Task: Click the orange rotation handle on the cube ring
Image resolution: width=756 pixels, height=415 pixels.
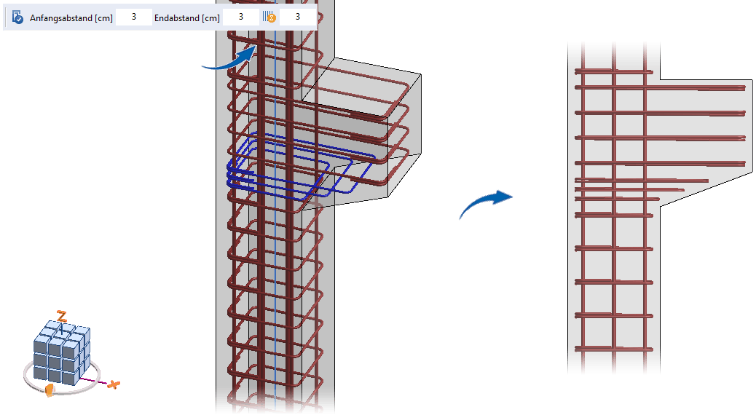Action: 50,390
